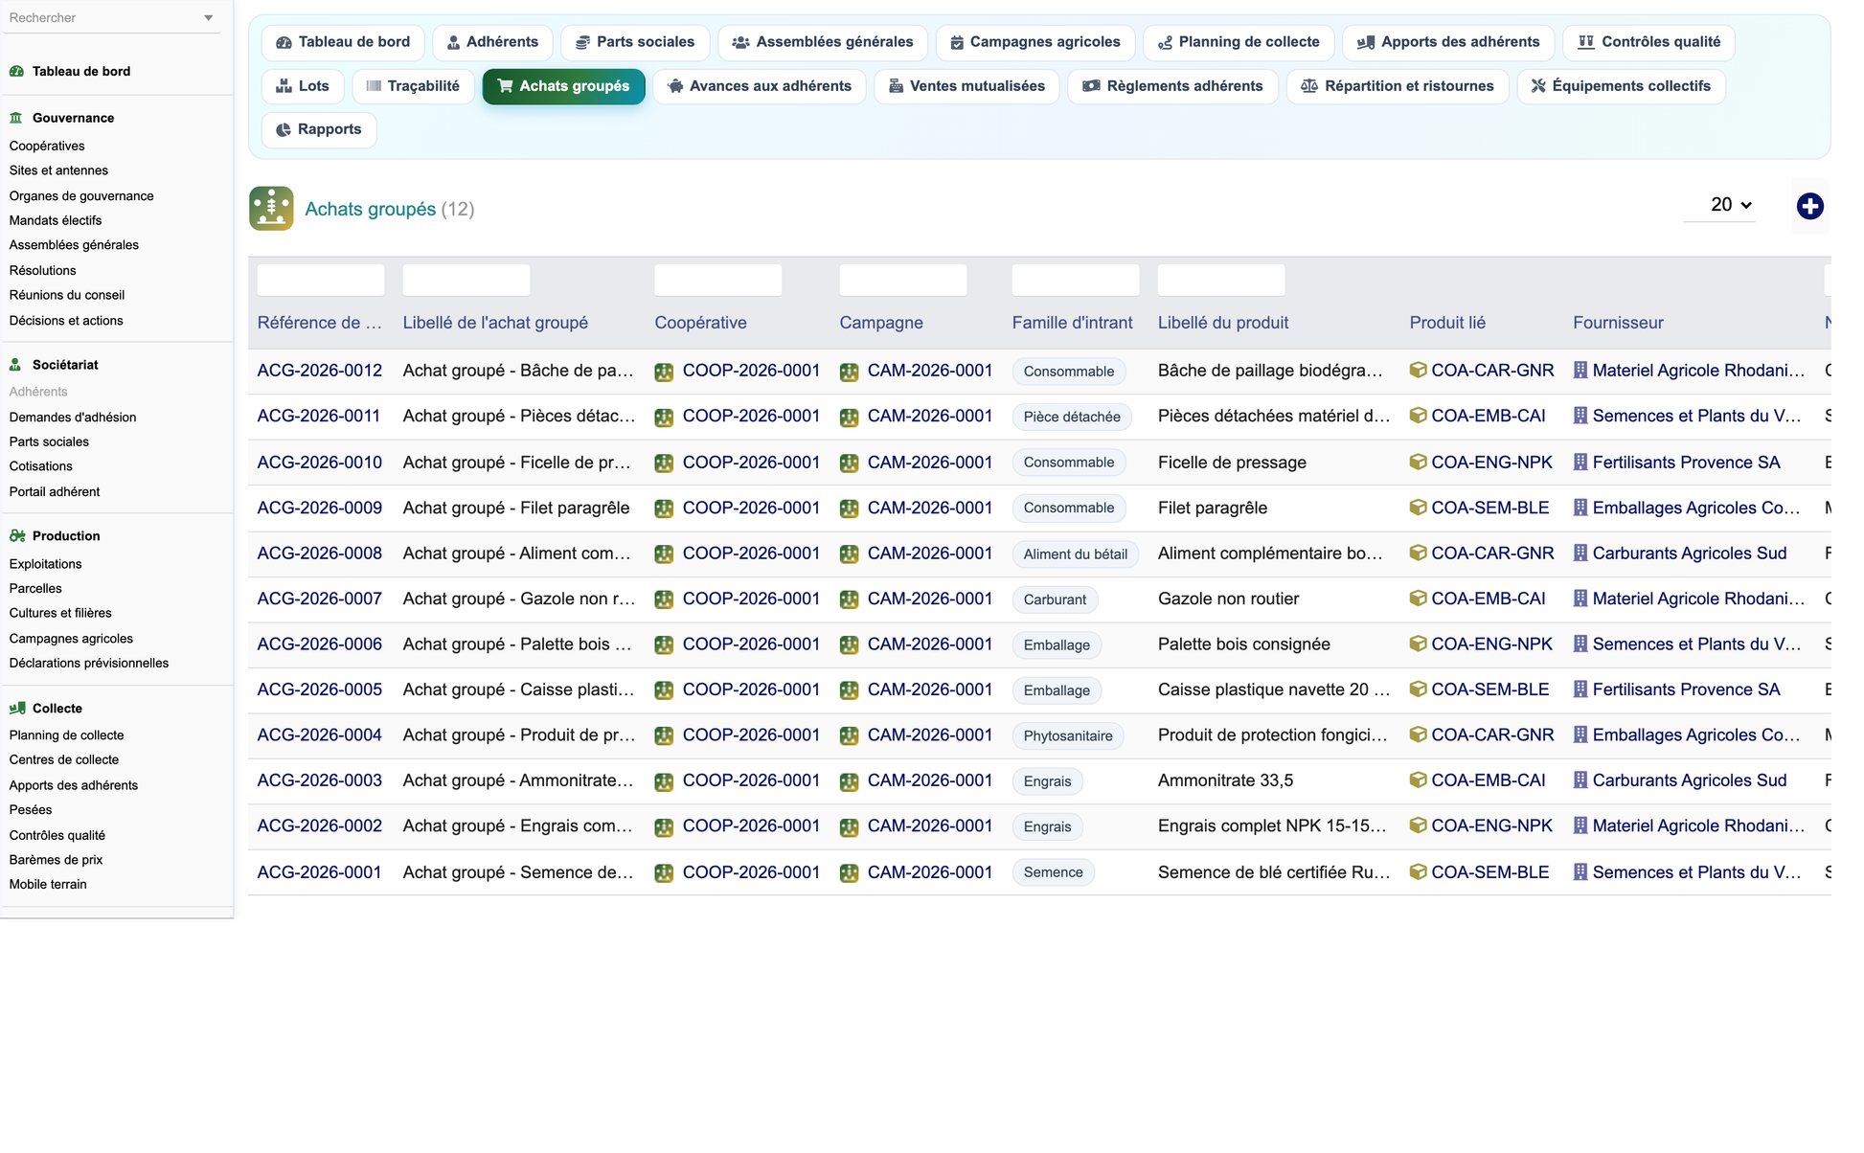Sort by the Fournisseur column header
The width and height of the screenshot is (1864, 1153).
[1618, 323]
